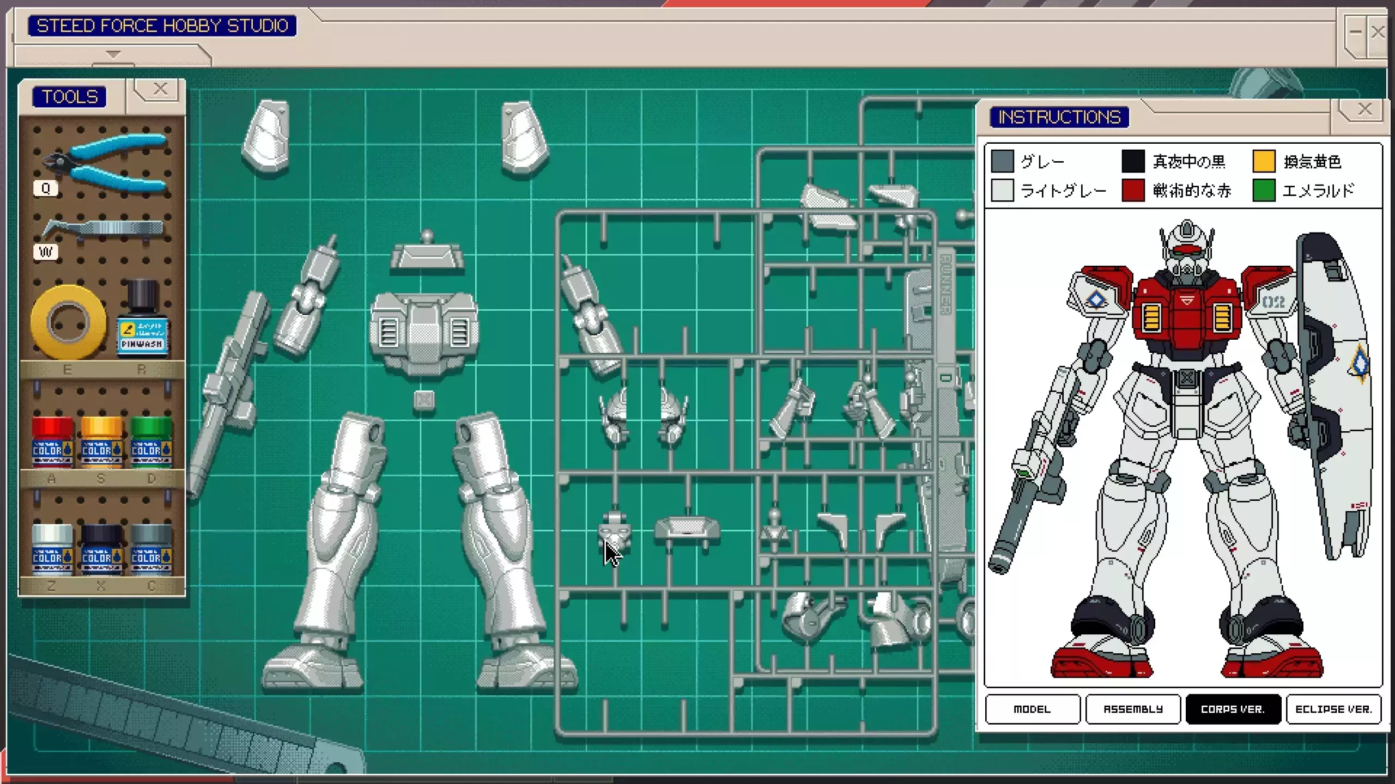The image size is (1395, 784).
Task: Click the left head half on runner
Action: [x=615, y=416]
